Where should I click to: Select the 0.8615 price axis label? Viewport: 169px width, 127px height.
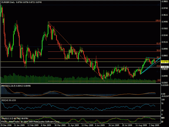[x=165, y=69]
